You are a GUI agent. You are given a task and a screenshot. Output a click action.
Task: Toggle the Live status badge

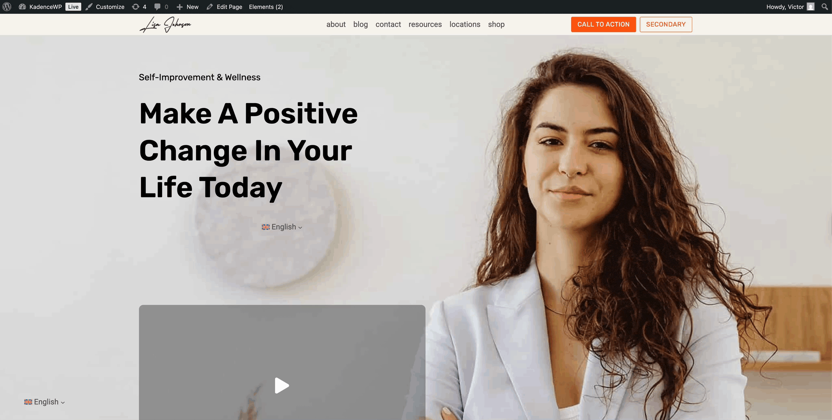[73, 7]
